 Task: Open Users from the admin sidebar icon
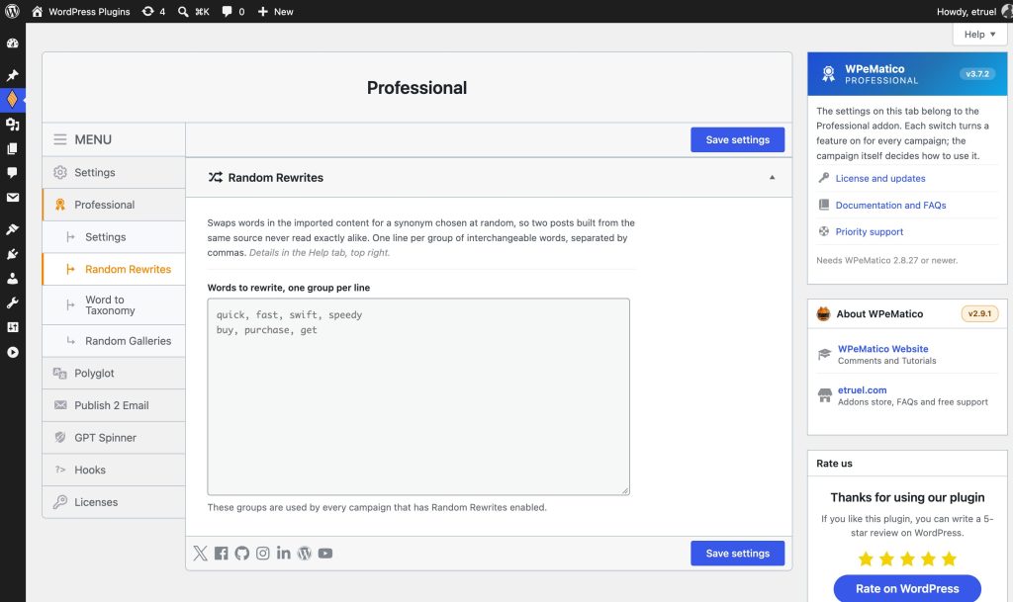[x=12, y=278]
